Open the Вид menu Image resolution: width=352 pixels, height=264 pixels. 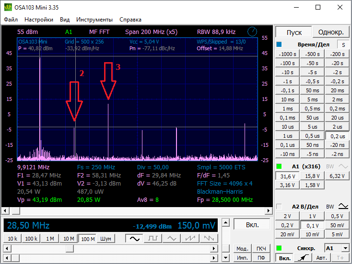pyautogui.click(x=65, y=20)
